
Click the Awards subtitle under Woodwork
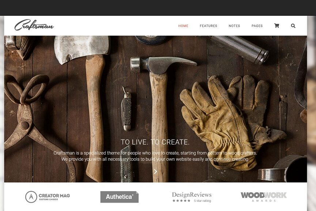(264, 201)
